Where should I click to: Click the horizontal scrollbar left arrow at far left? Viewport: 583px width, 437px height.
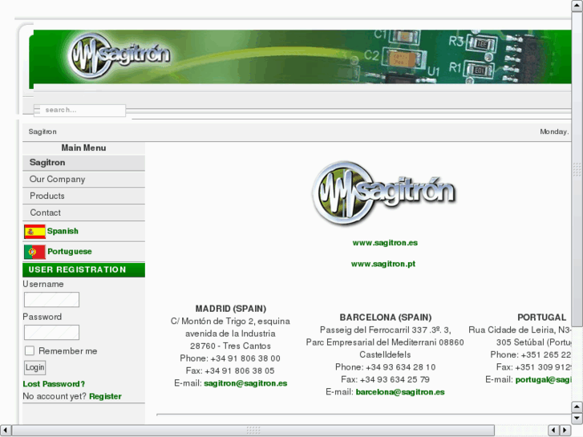click(x=6, y=431)
